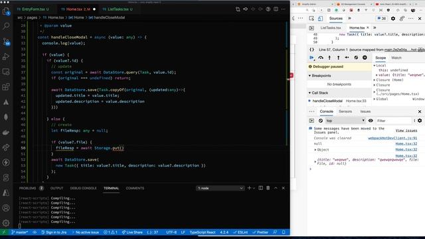This screenshot has height=239, width=425.
Task: Open the Issues drawer tab
Action: click(365, 112)
